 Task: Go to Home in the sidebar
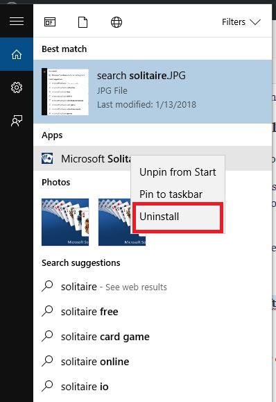pos(17,54)
